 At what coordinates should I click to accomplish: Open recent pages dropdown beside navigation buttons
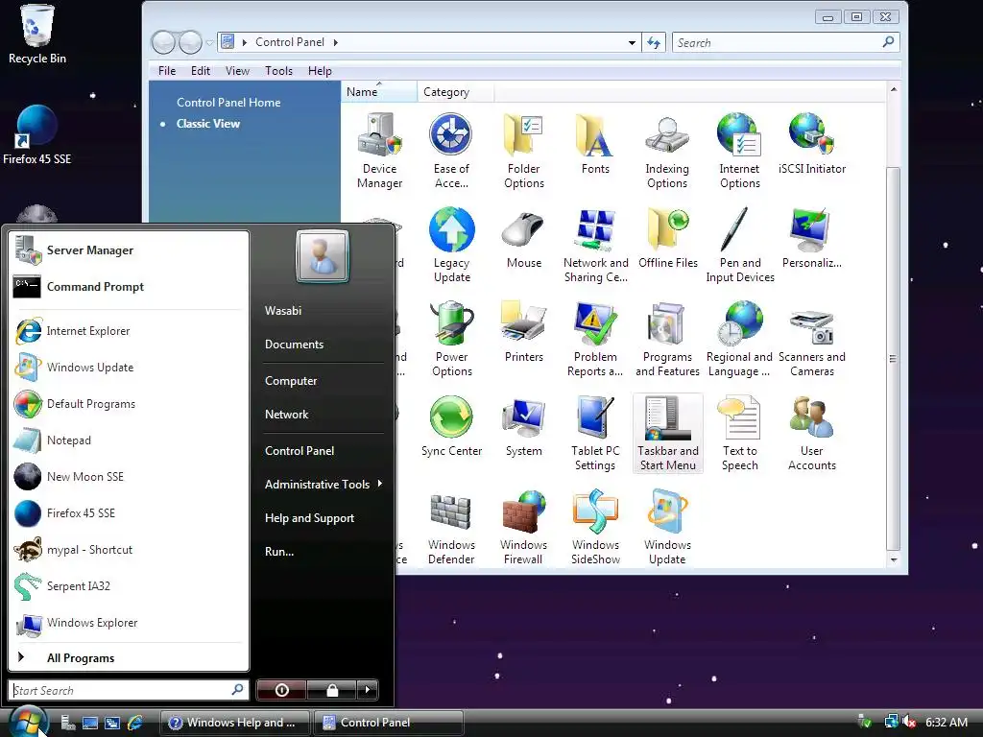[x=210, y=42]
